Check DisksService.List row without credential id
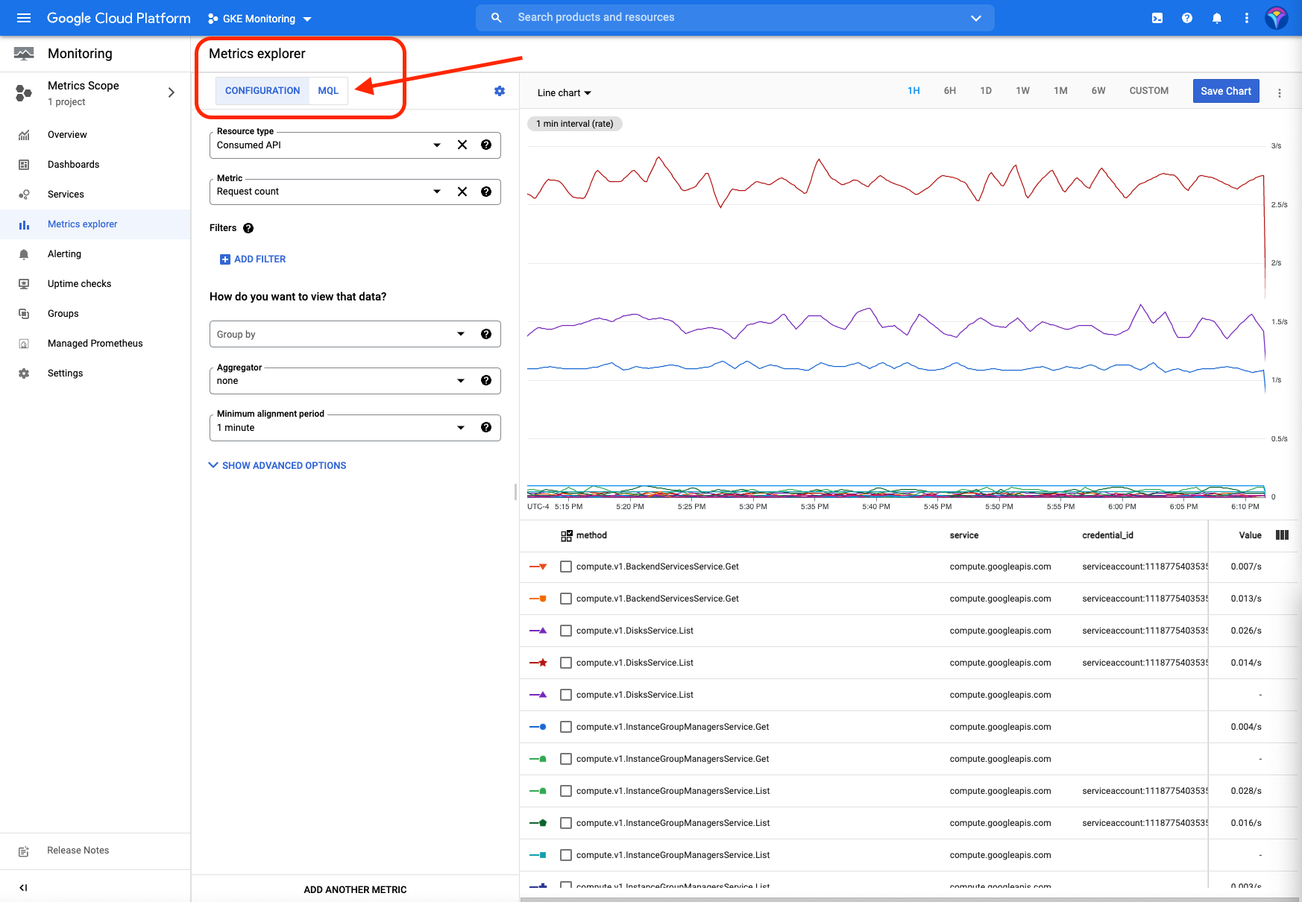Screen dimensions: 1302x902 click(566, 695)
